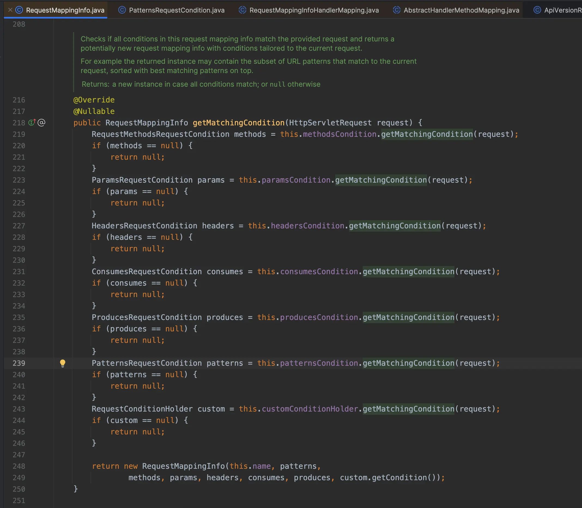Click HeadersRequestCondition type on line 227

pos(144,226)
